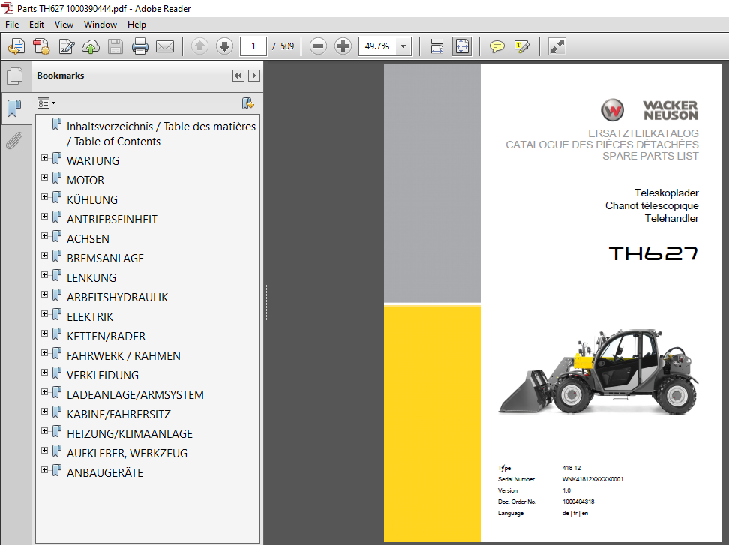The width and height of the screenshot is (729, 545).
Task: Click the SPARE PARTS LIST heading
Action: pyautogui.click(x=650, y=157)
